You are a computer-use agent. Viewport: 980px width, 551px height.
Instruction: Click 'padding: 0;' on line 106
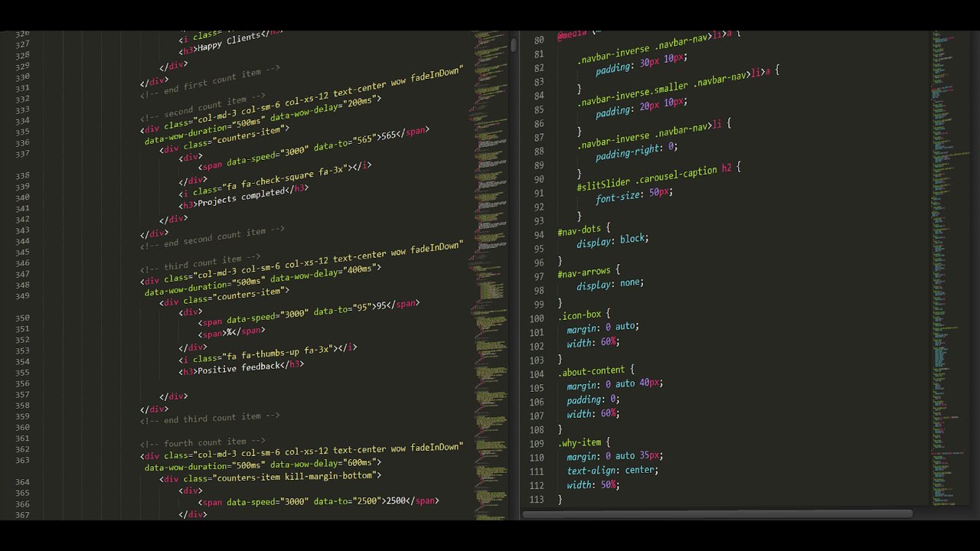click(x=593, y=399)
